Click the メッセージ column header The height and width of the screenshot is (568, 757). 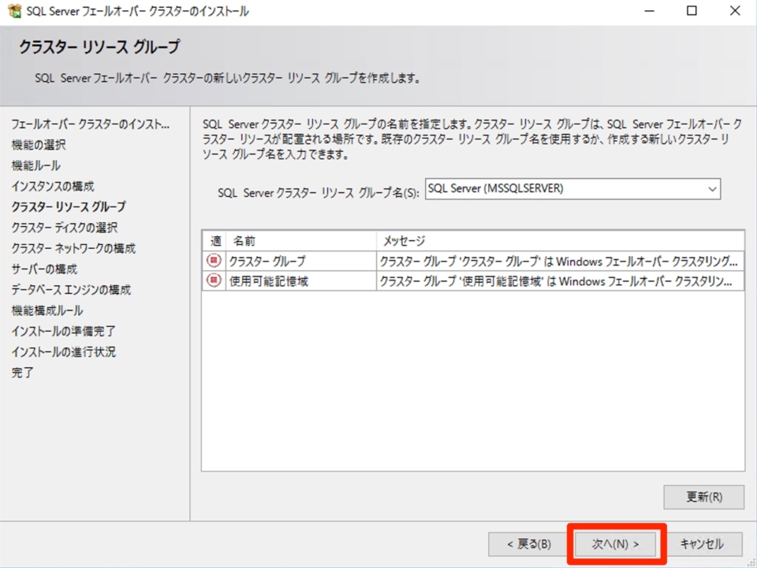point(560,240)
